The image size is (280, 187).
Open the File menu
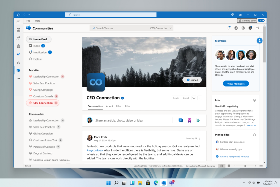pos(28,21)
